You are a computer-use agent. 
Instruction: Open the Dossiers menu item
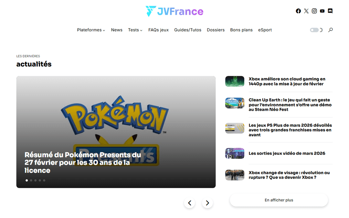pos(216,30)
